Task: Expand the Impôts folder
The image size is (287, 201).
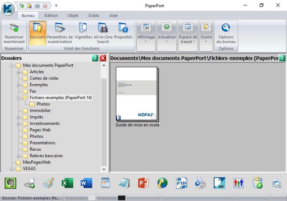Action: click(x=19, y=117)
